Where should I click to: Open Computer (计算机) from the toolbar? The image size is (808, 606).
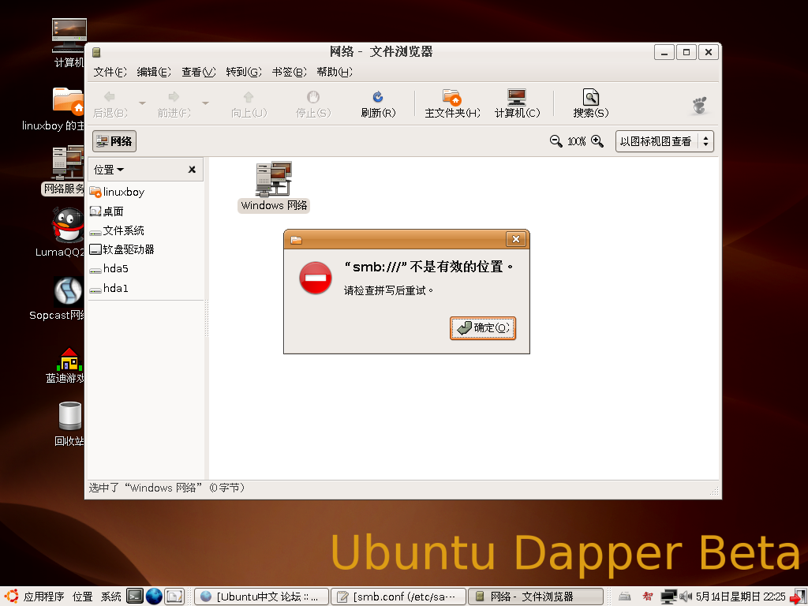click(x=516, y=97)
